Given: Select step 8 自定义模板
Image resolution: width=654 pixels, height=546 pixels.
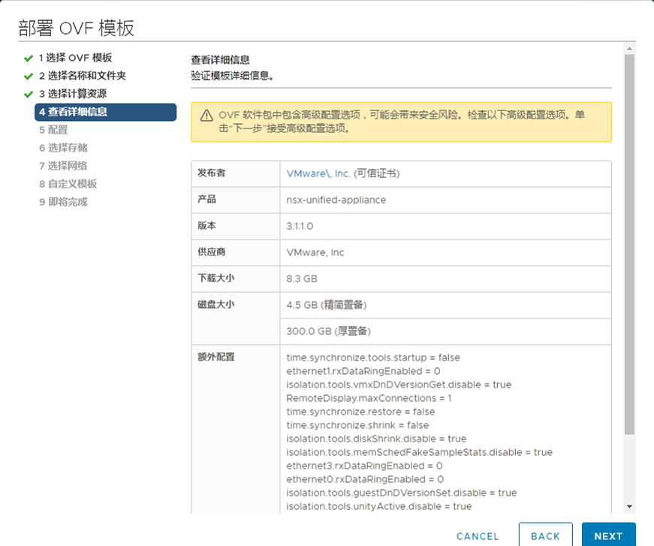Looking at the screenshot, I should (x=68, y=184).
